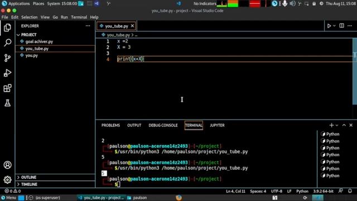Open the File menu
This screenshot has height=201, width=357.
4,17
